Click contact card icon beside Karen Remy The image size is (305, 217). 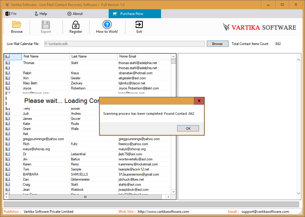point(7,164)
